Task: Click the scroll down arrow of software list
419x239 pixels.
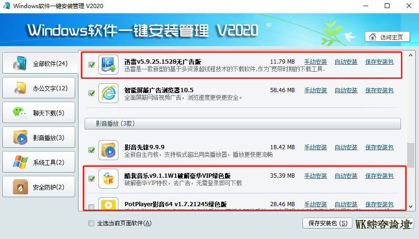Action: pos(411,206)
